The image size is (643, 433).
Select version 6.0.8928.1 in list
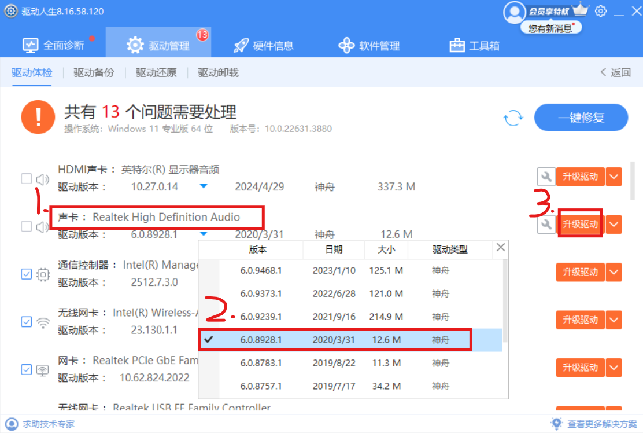350,340
